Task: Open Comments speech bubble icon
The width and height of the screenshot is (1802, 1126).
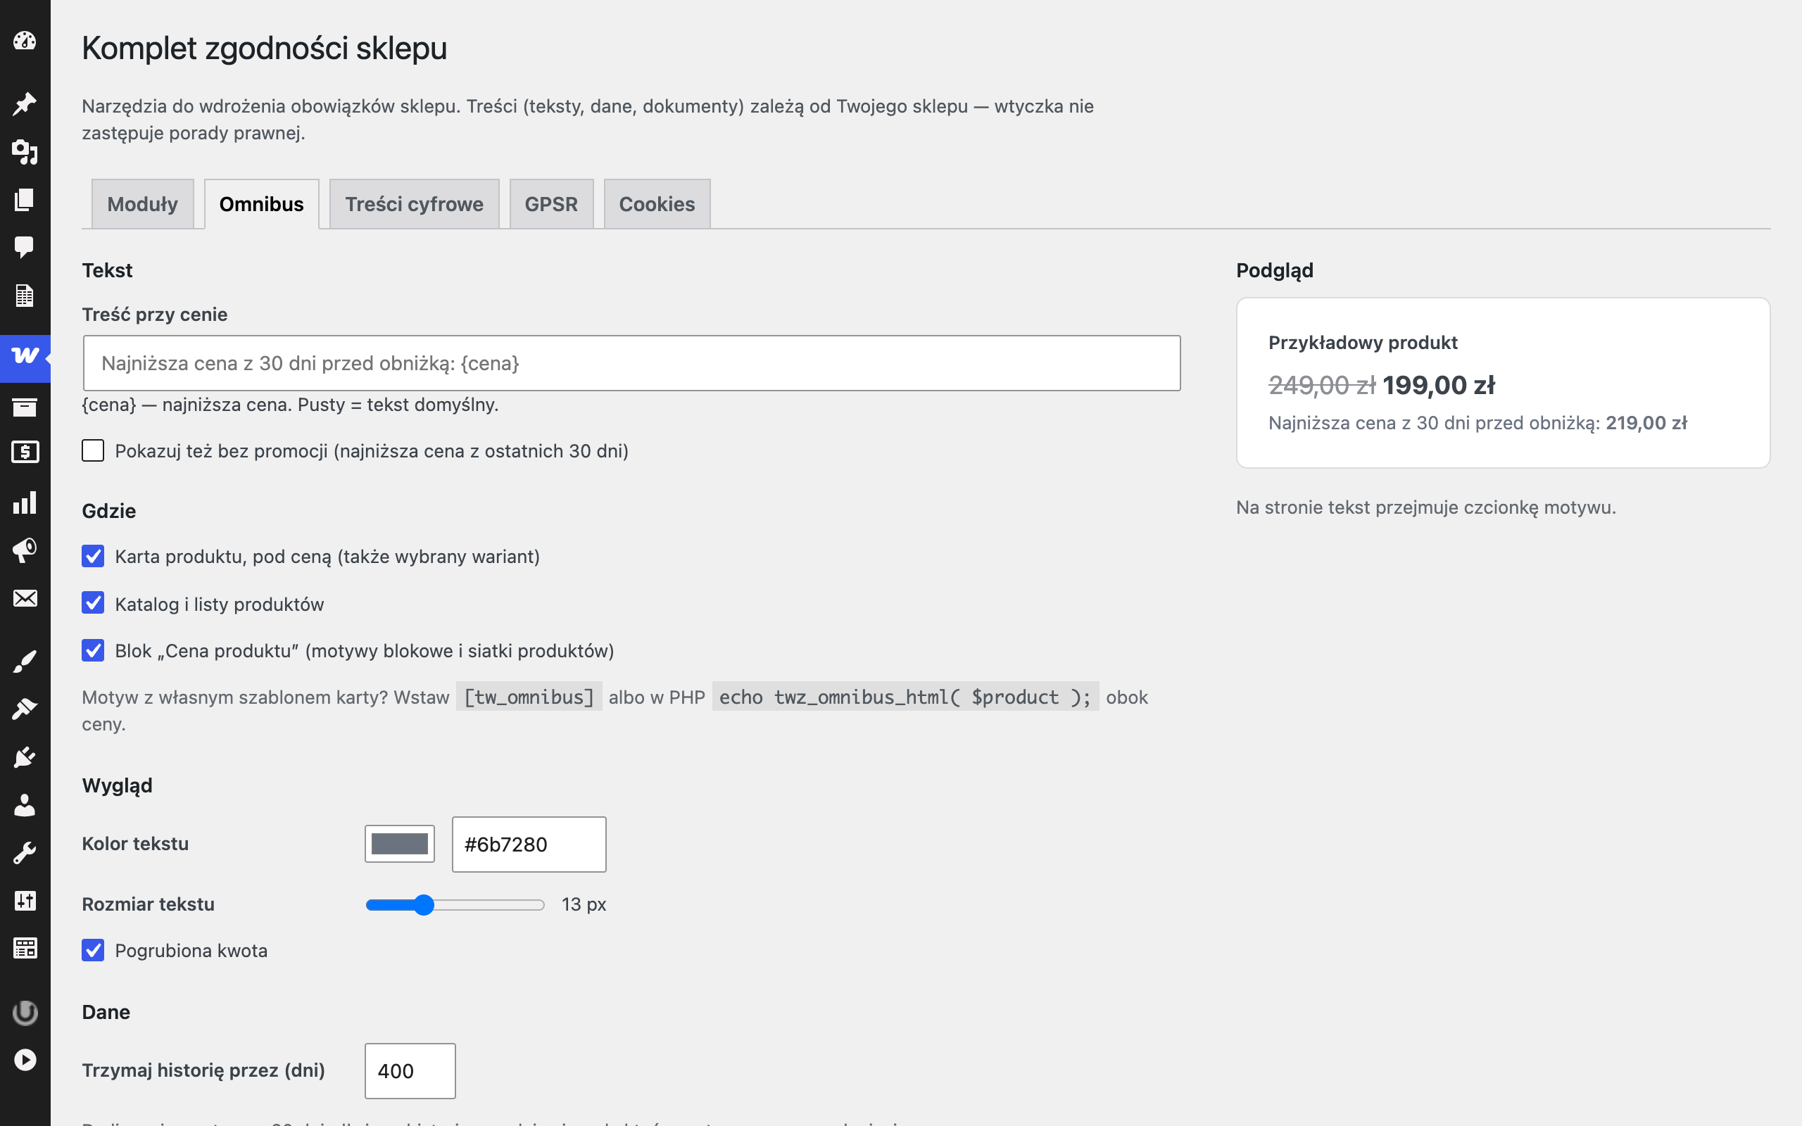Action: (25, 247)
